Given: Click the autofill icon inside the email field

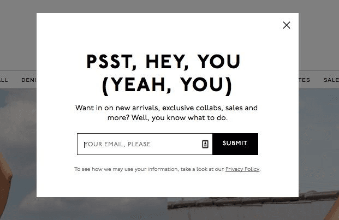Looking at the screenshot, I should (x=205, y=144).
